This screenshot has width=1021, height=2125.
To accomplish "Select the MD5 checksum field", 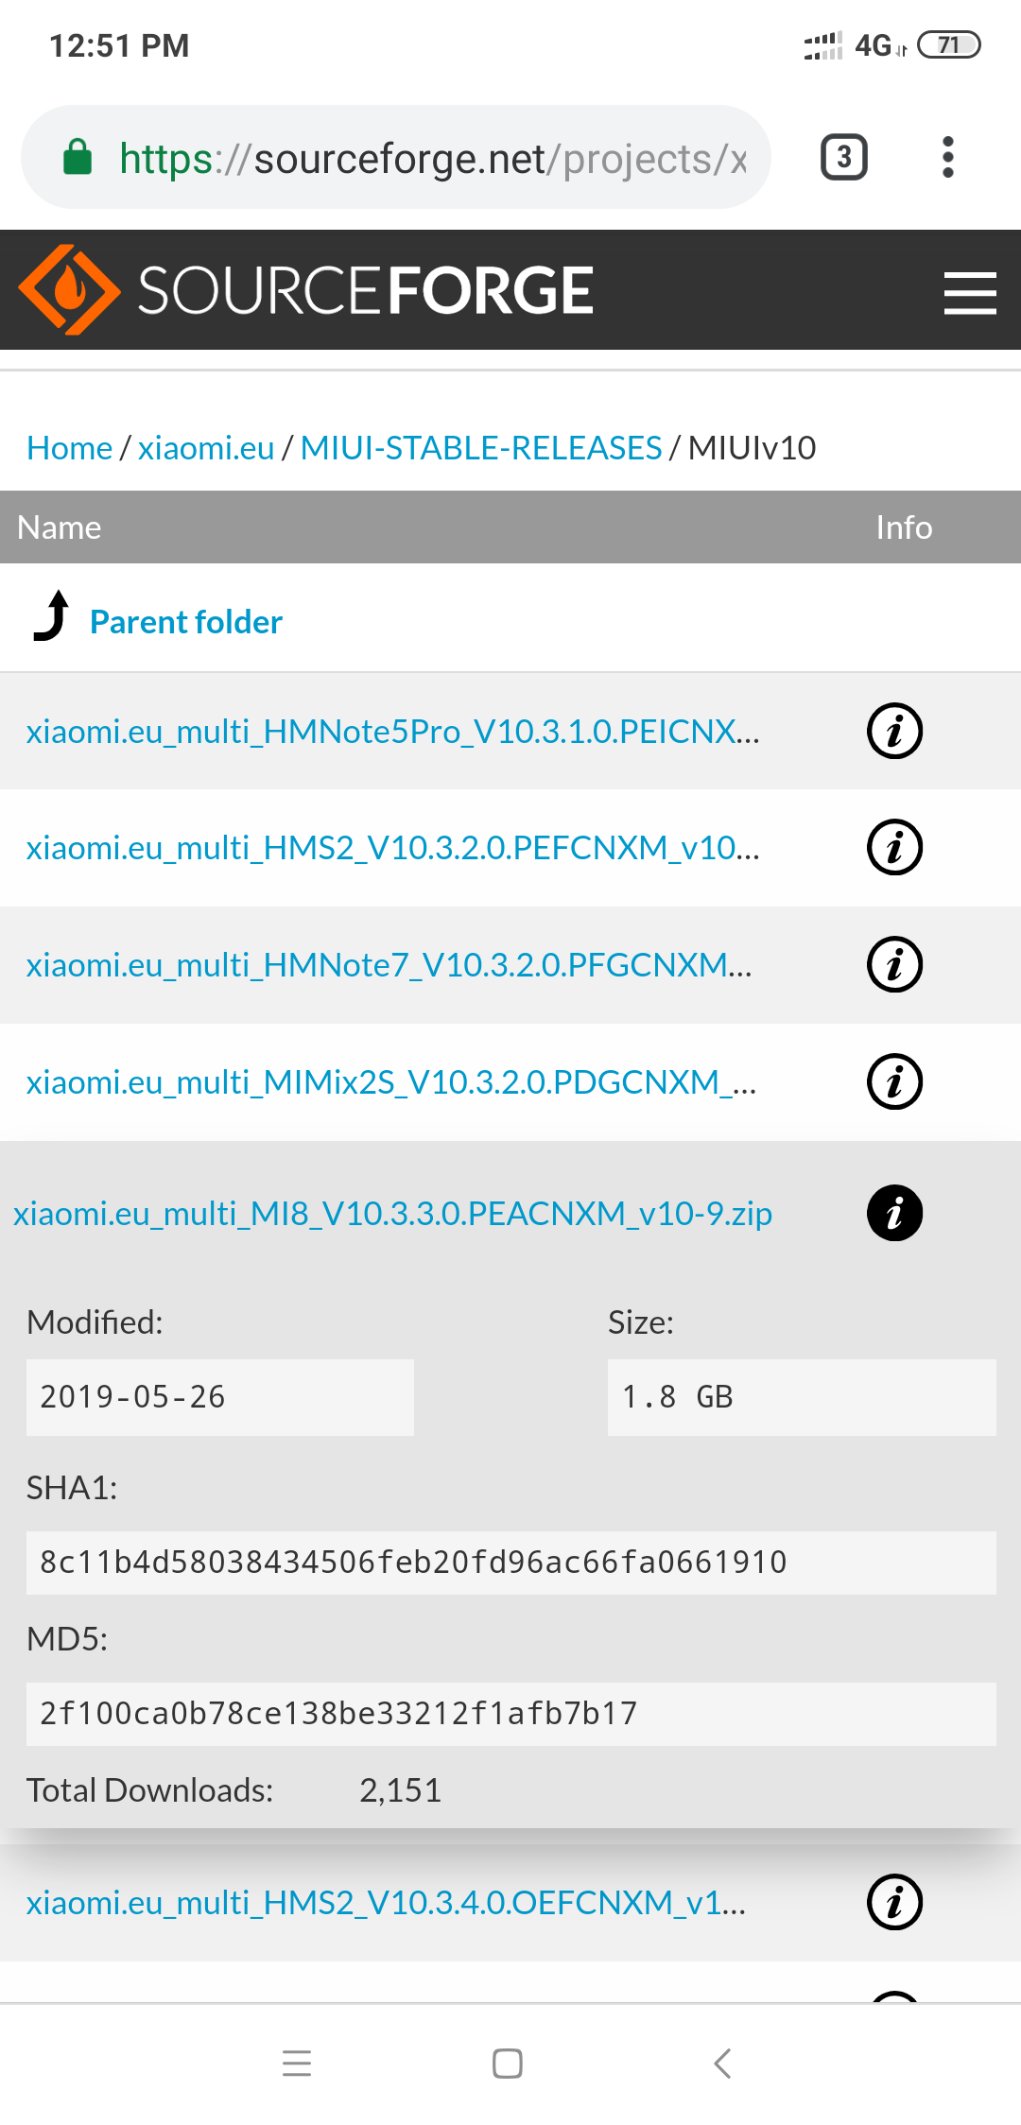I will tap(510, 1713).
